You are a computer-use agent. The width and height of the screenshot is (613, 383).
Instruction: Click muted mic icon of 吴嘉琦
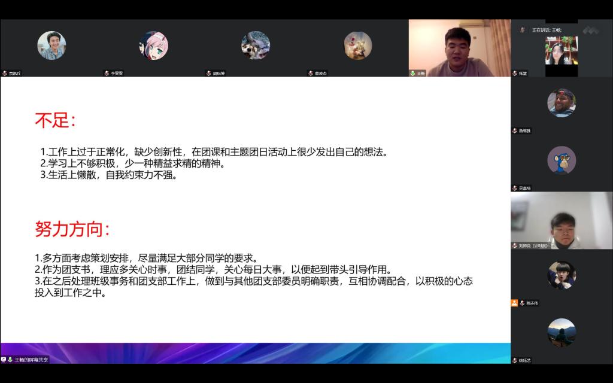tap(514, 189)
